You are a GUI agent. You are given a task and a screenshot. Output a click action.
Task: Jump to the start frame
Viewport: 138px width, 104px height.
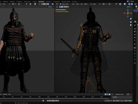pyautogui.click(x=48, y=101)
